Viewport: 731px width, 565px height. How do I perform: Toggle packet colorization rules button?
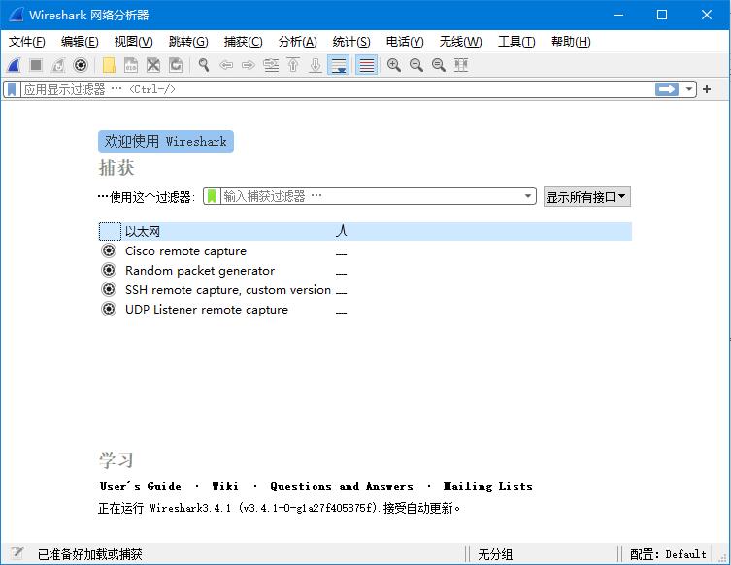[x=366, y=65]
